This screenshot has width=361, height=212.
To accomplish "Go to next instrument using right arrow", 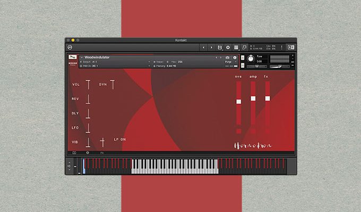I will (x=220, y=57).
